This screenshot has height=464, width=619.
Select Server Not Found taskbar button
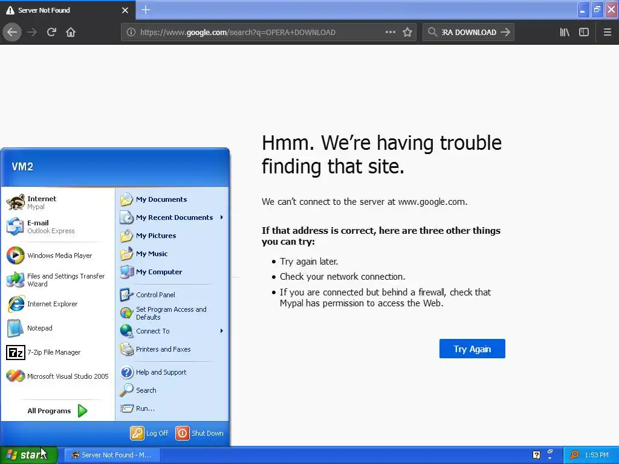112,455
